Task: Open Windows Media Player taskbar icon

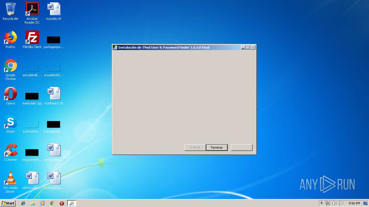Action: pyautogui.click(x=42, y=203)
